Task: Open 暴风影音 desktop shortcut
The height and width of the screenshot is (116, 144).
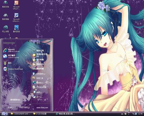Action: click(x=16, y=29)
